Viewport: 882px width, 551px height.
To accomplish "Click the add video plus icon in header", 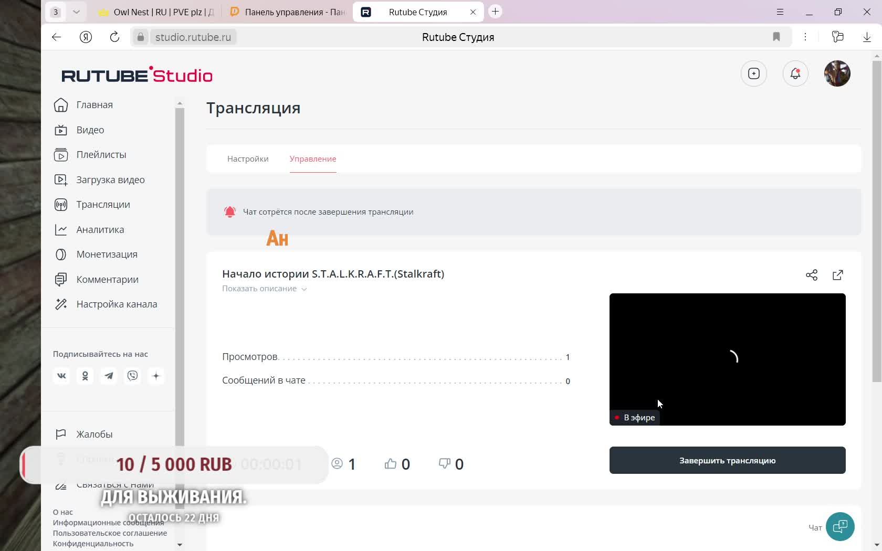I will click(754, 73).
